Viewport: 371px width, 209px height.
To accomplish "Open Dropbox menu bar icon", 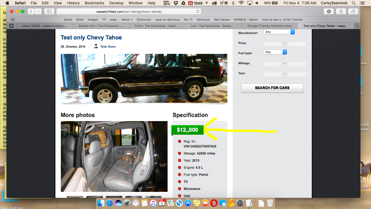I will point(176,3).
